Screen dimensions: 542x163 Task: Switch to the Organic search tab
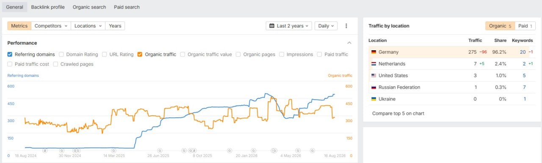(89, 7)
